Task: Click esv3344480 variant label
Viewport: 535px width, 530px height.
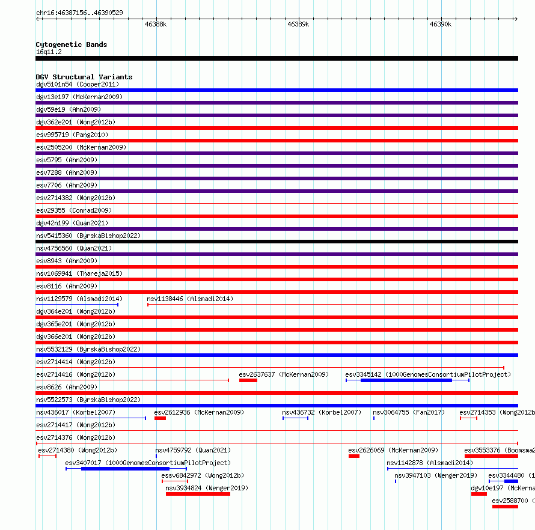Action: coord(512,475)
